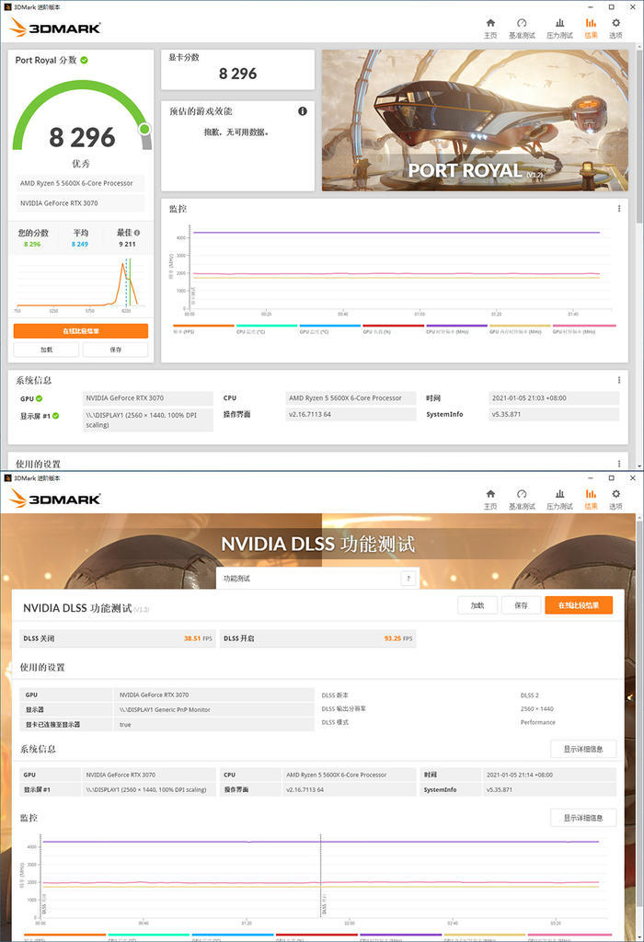Open 基准测试 benchmarks in the Port Royal window
644x942 pixels.
click(x=522, y=29)
